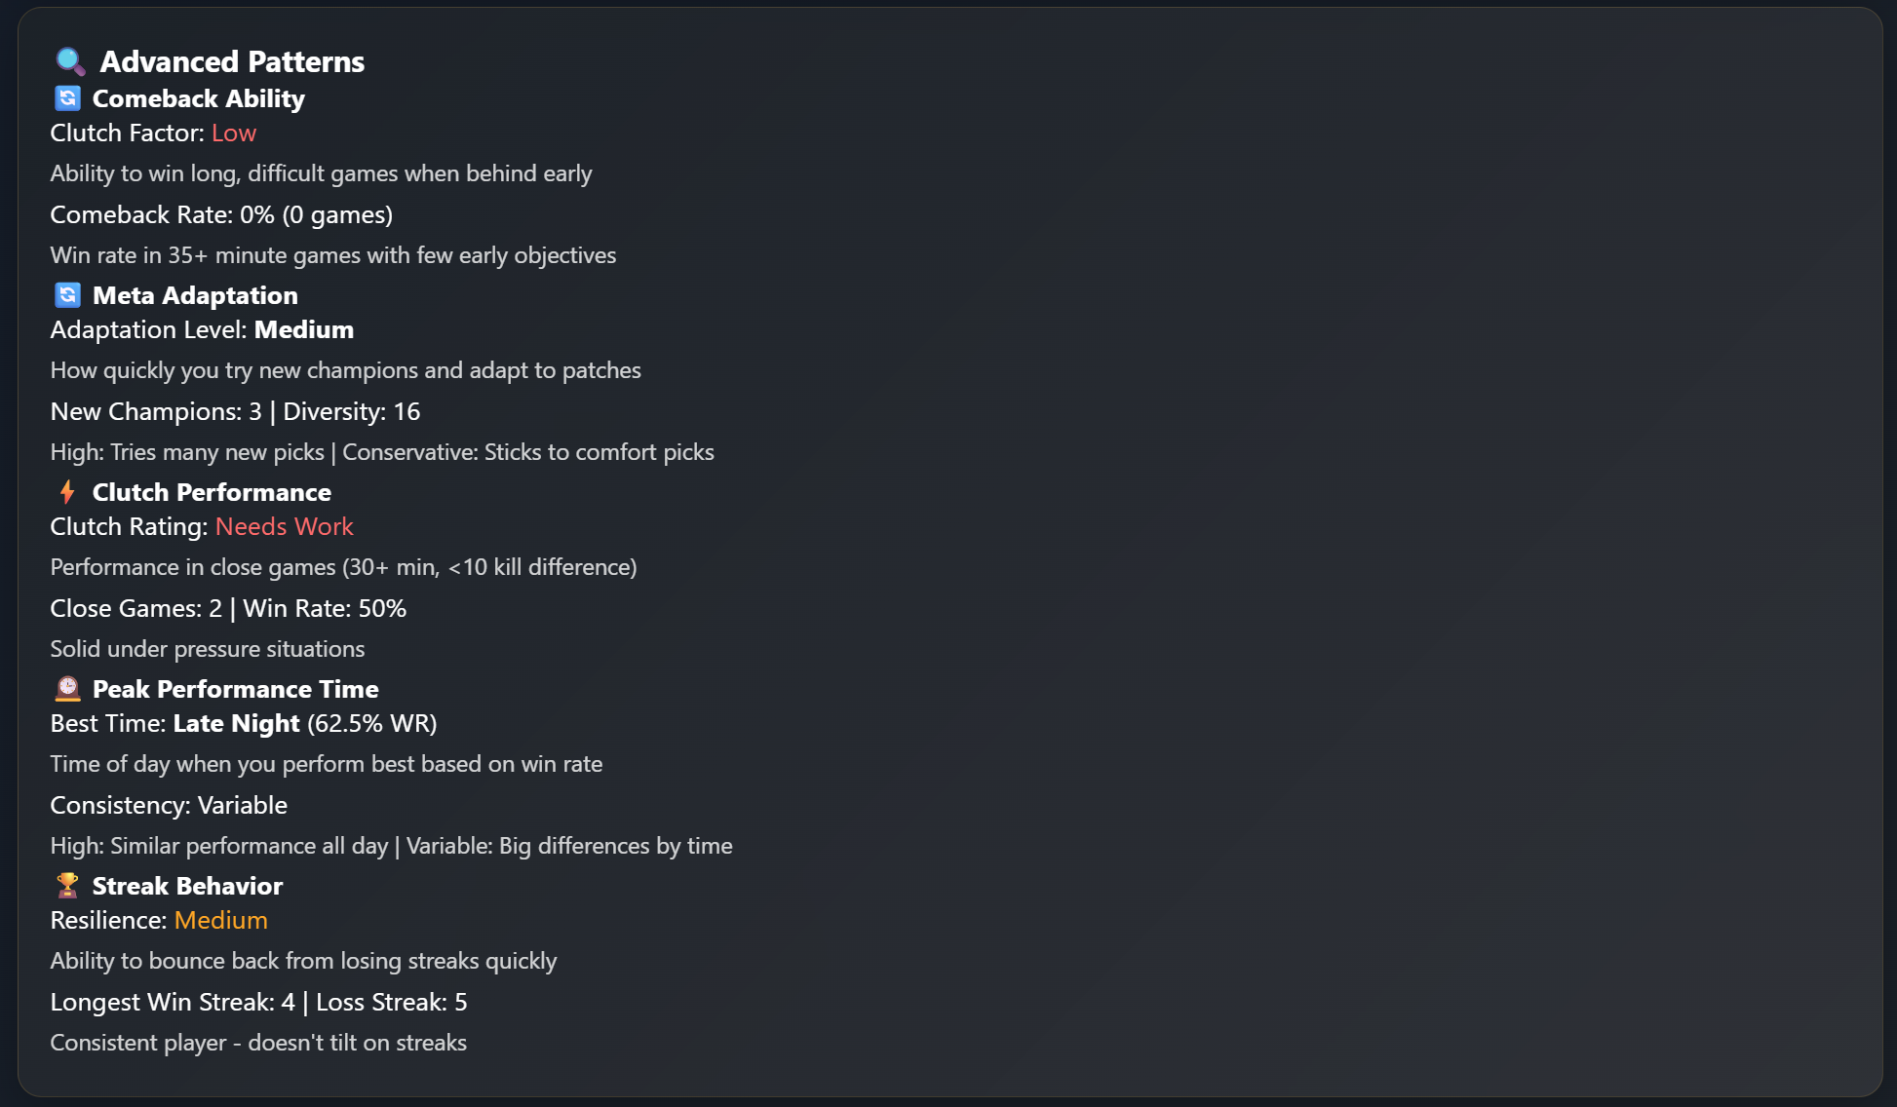This screenshot has height=1107, width=1897.
Task: Click the clock icon by Peak Performance Time
Action: point(67,689)
